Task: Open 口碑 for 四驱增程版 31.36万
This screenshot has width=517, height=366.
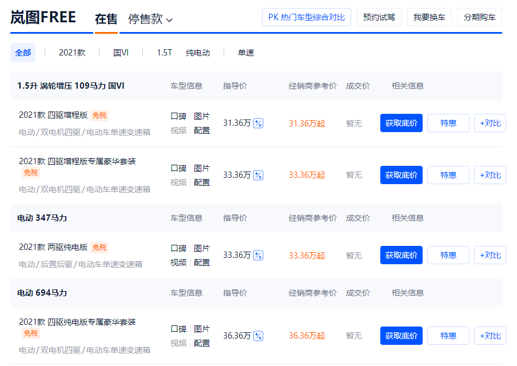Action: click(x=178, y=116)
